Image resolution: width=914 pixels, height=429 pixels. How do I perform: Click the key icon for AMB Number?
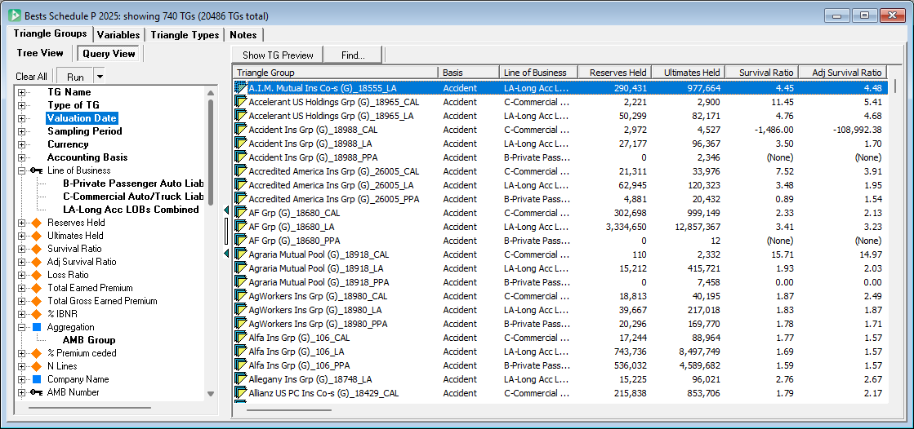(x=36, y=392)
